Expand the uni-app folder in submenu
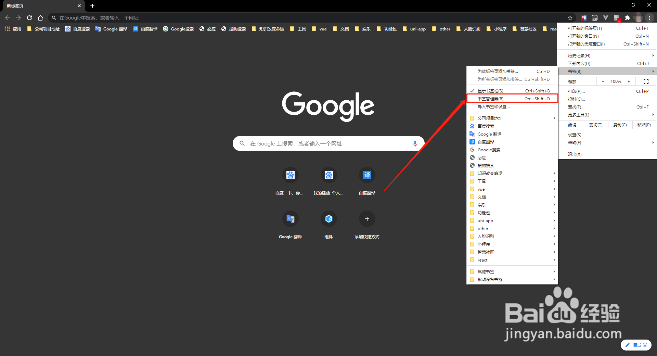Viewport: 657px width, 356px height. 512,220
